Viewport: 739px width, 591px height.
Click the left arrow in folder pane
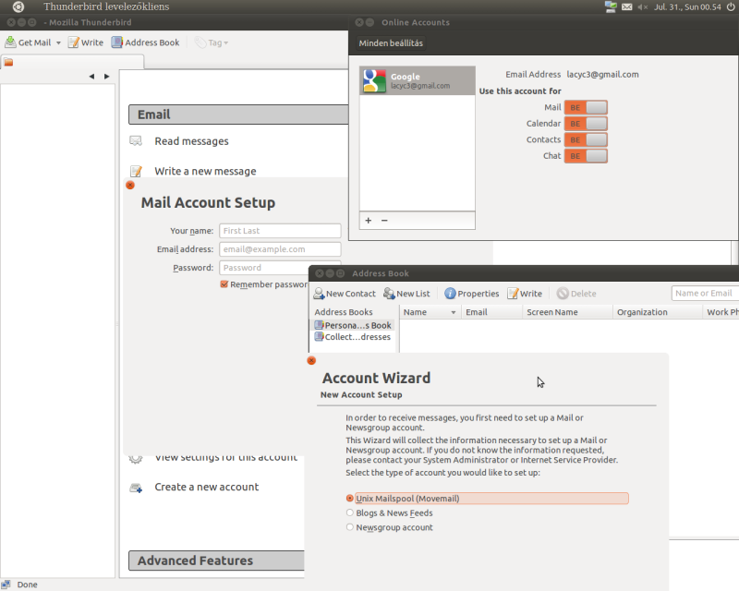coord(91,77)
